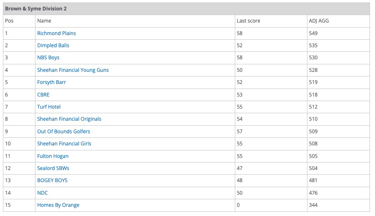Viewport: 375px width, 216px height.
Task: Click the Dimpled Balls team name
Action: click(x=53, y=46)
